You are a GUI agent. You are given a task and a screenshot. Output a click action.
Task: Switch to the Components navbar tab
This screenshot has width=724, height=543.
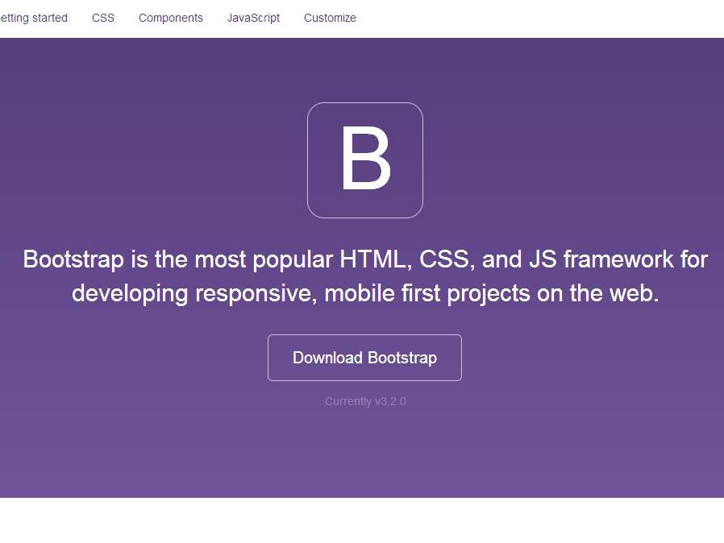coord(170,17)
